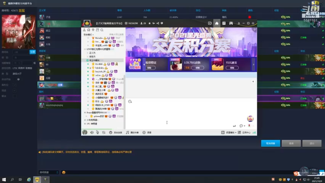
Task: Show next banner activity with right arrow
Action: coord(253,65)
